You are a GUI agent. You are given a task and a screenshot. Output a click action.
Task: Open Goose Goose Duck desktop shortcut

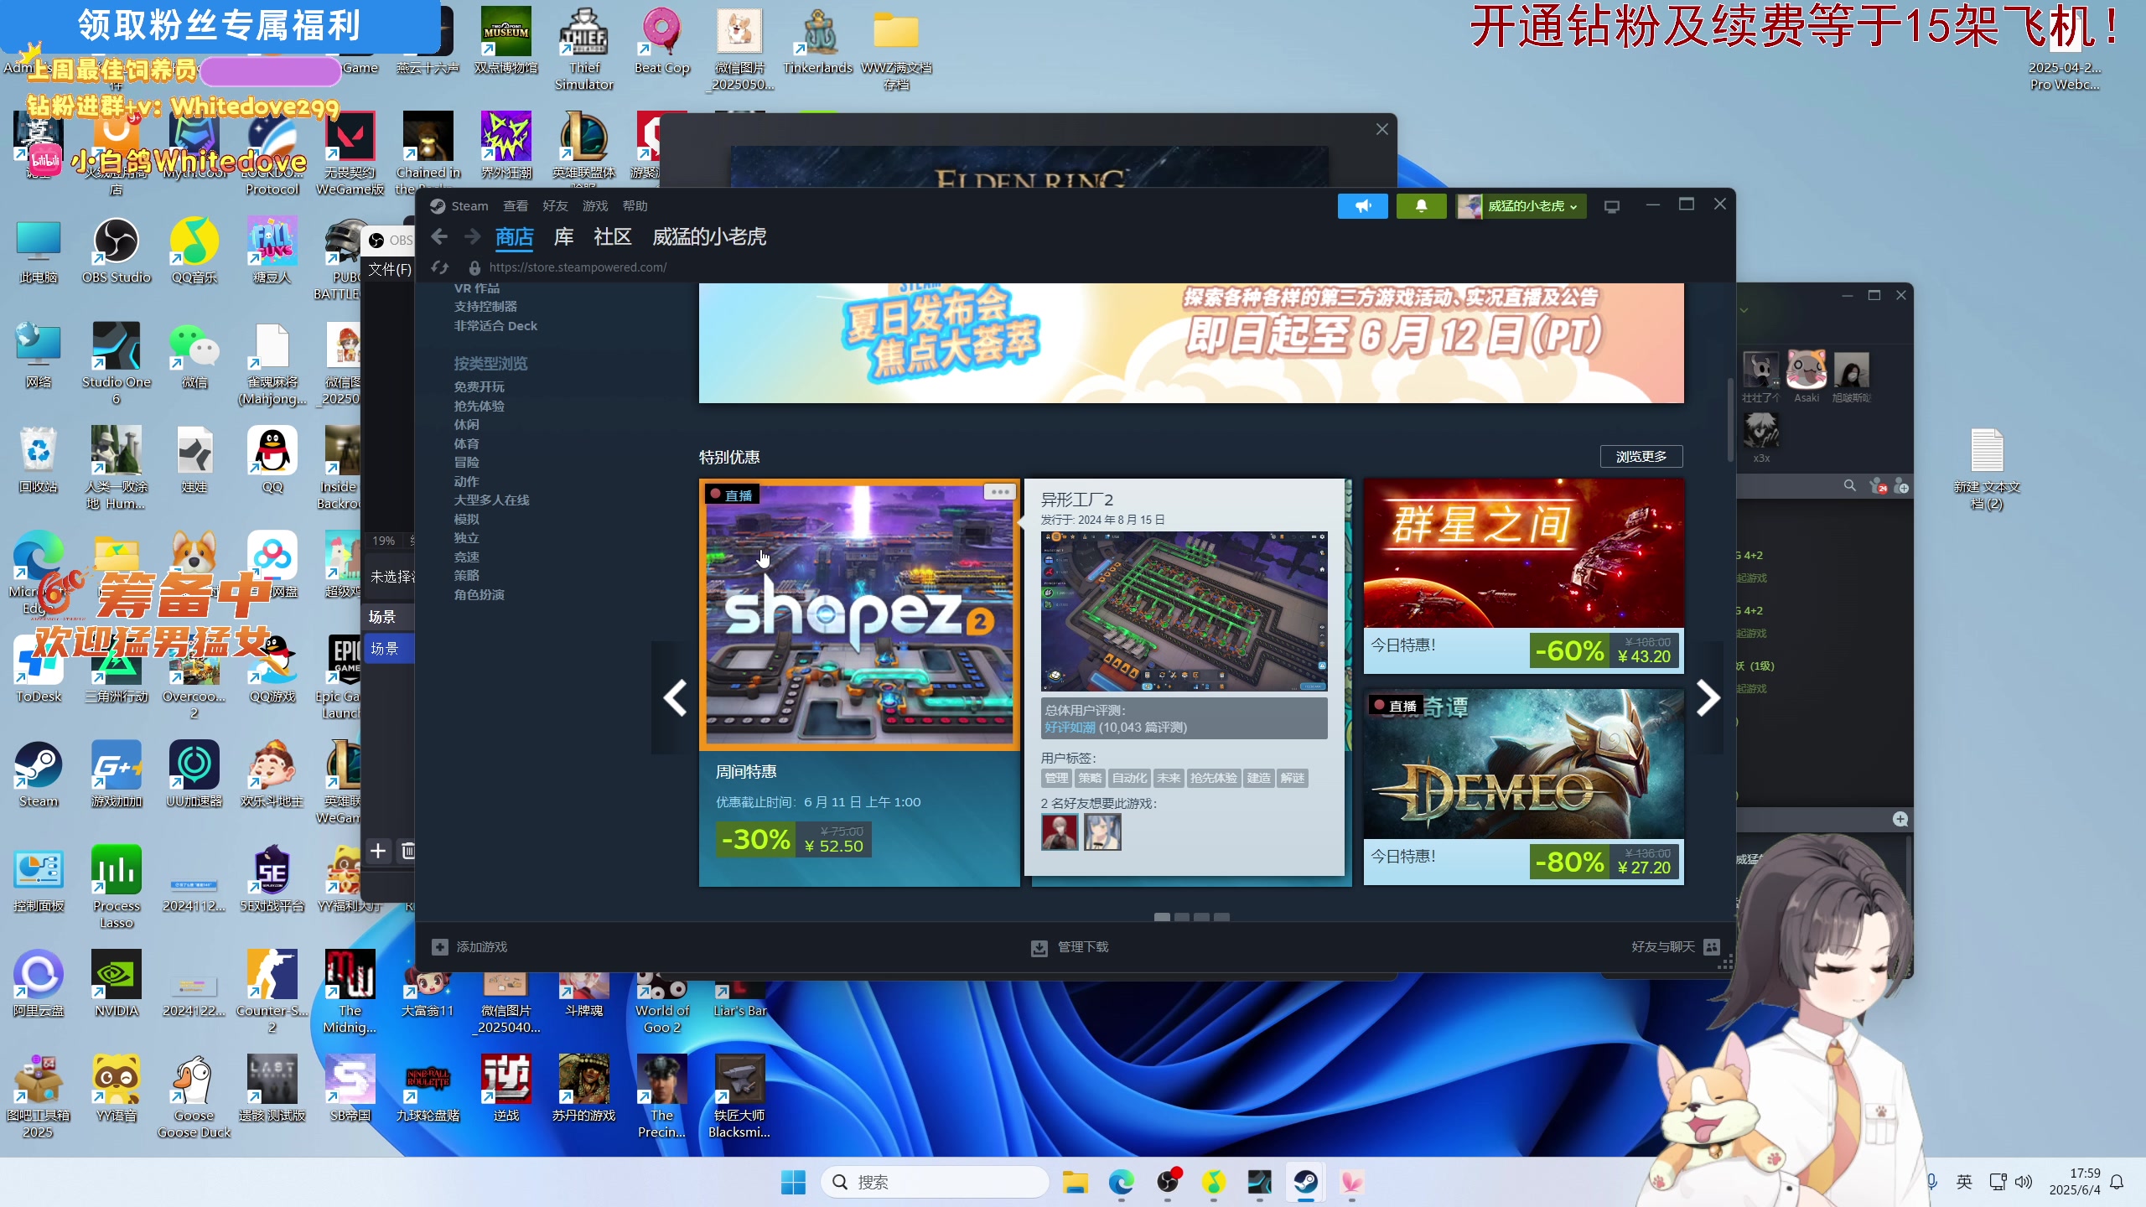point(194,1098)
